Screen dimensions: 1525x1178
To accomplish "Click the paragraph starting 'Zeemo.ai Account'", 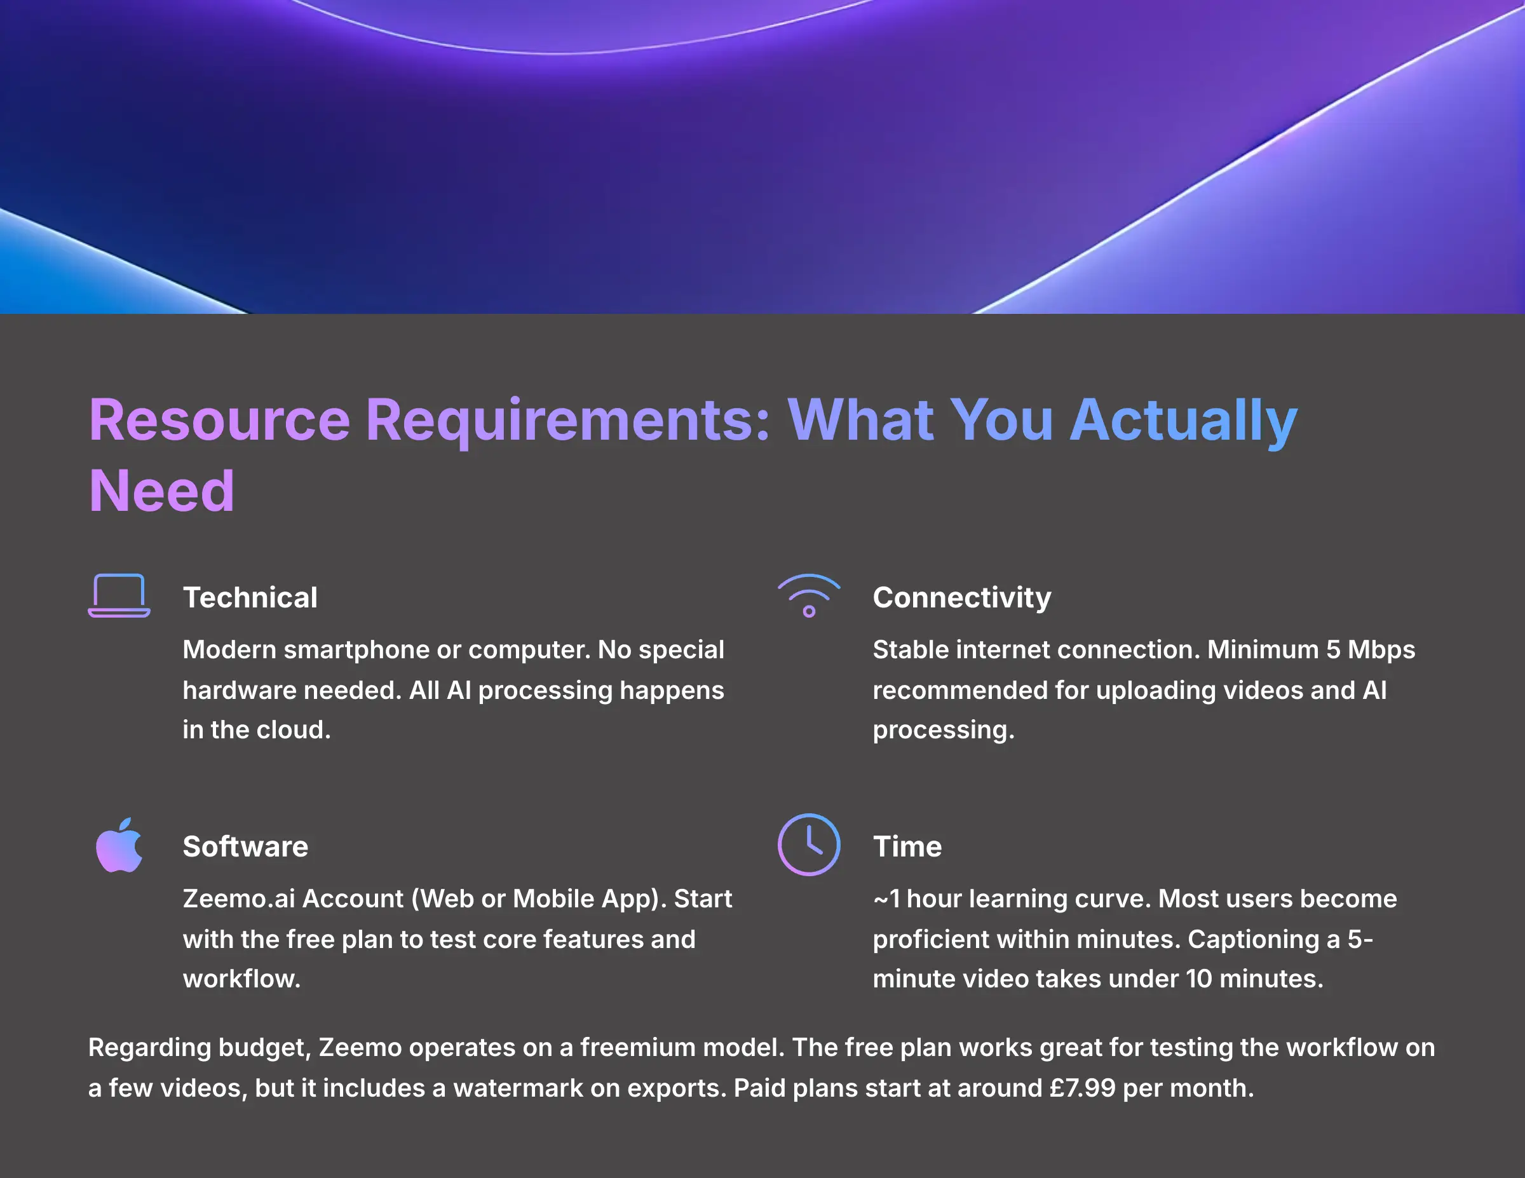I will (x=457, y=938).
